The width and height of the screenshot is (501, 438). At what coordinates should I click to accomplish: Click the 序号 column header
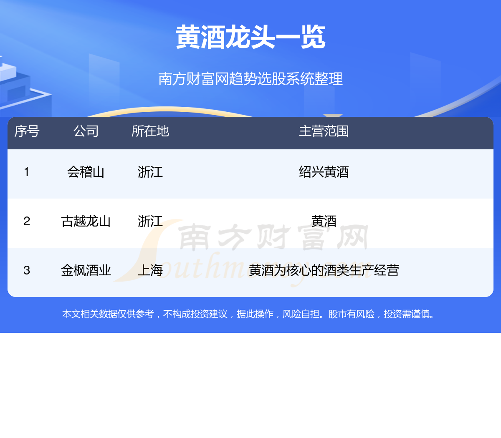pyautogui.click(x=27, y=131)
